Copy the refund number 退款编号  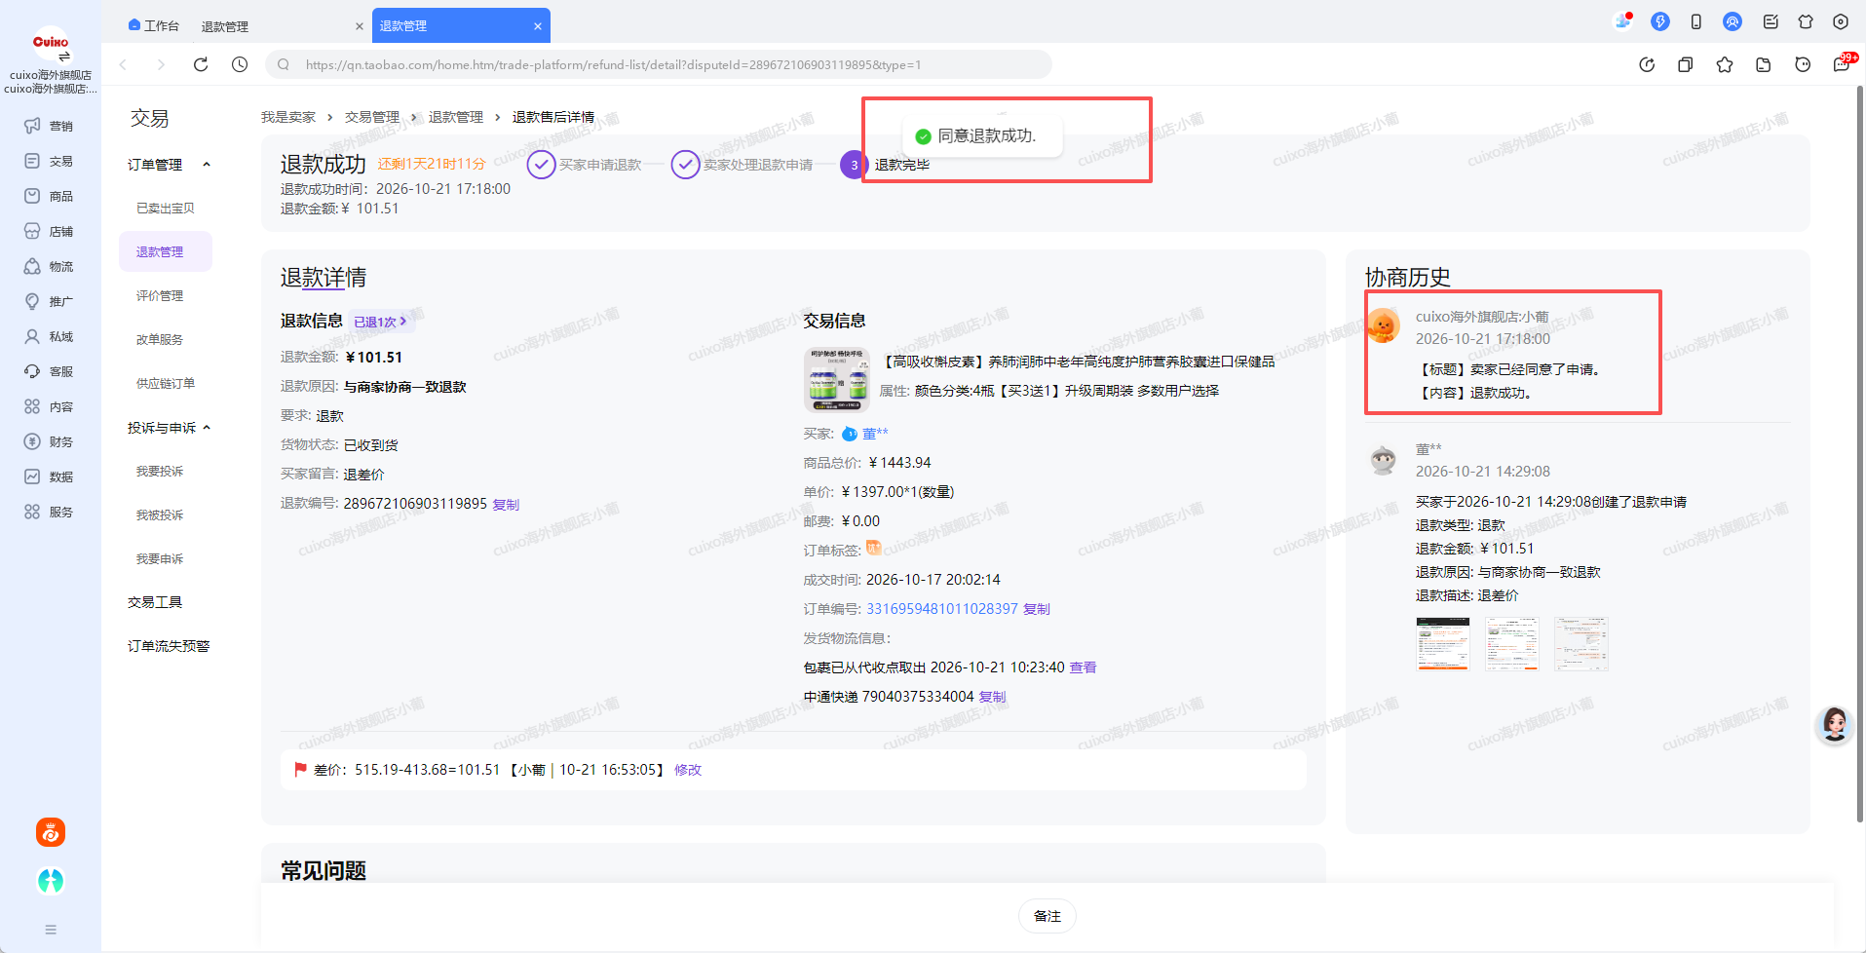(x=506, y=505)
